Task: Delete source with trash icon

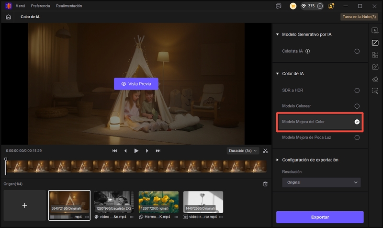Action: pyautogui.click(x=265, y=184)
